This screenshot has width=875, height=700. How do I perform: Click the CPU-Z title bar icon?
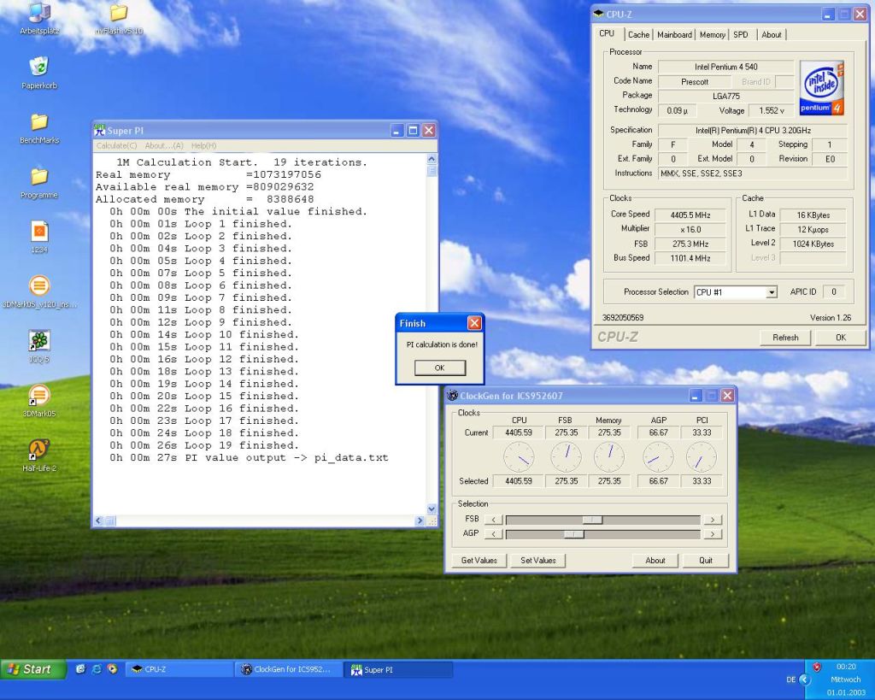click(599, 14)
